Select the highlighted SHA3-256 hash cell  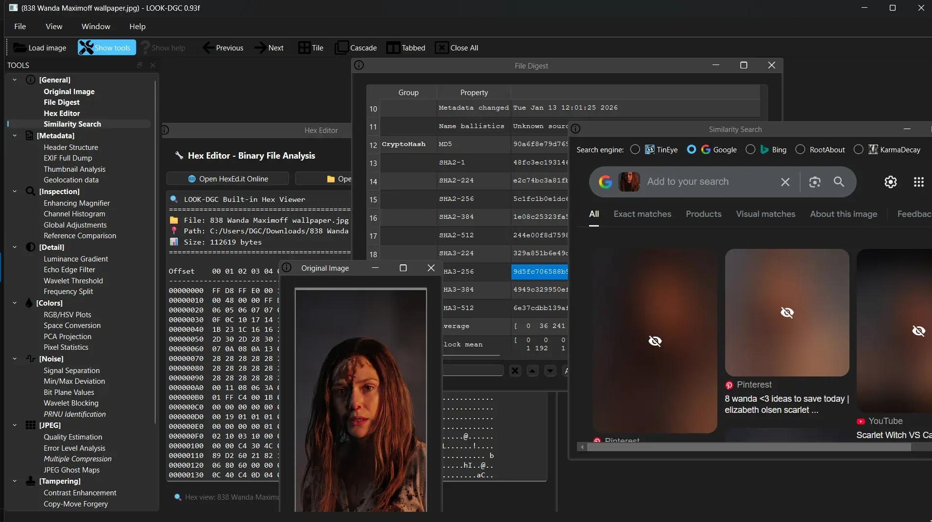[540, 272]
